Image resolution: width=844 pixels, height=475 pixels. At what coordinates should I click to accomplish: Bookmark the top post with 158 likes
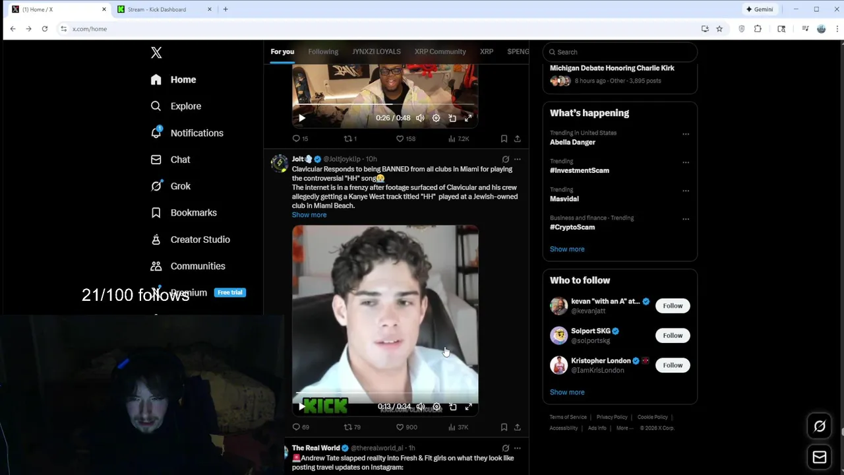504,139
